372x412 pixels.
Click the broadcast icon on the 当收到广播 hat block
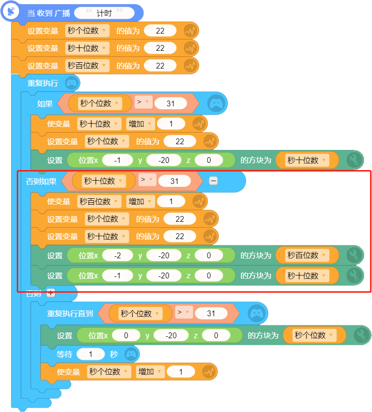point(11,11)
